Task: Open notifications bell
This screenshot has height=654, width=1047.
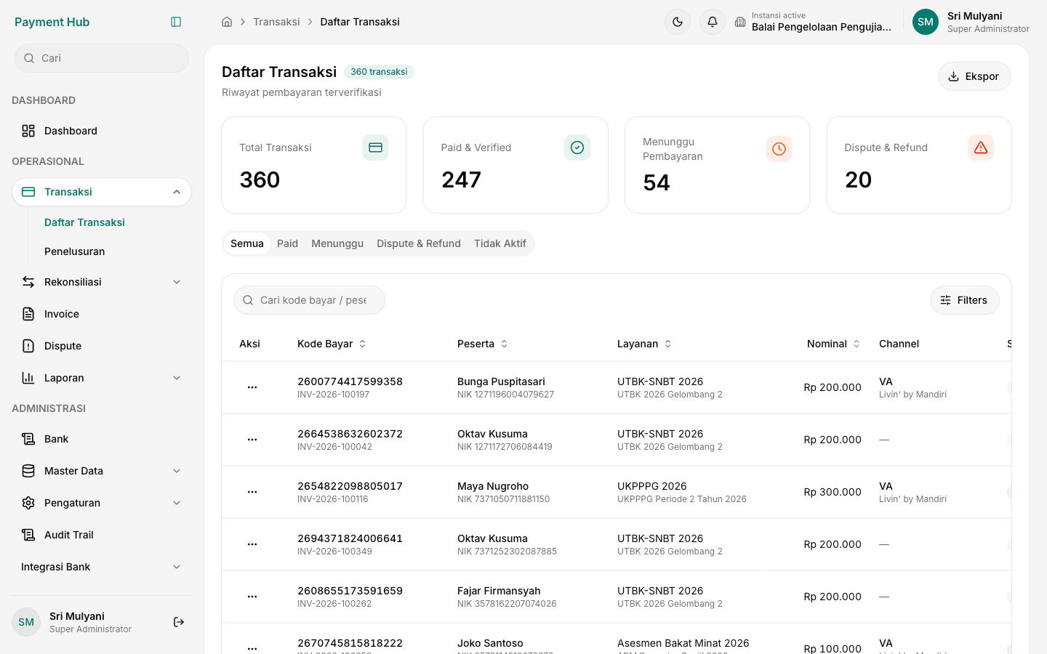Action: click(x=713, y=22)
